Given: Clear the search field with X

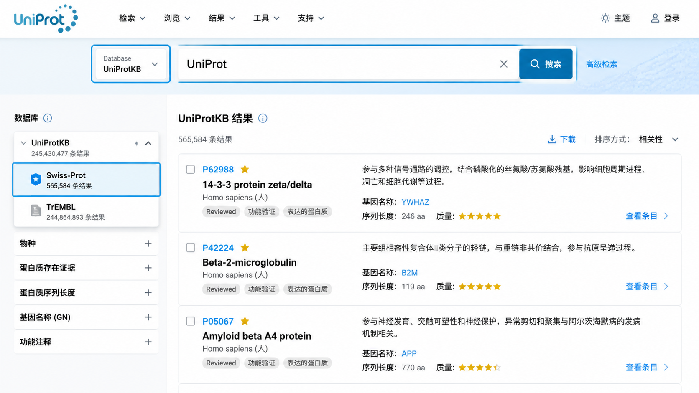Looking at the screenshot, I should (x=504, y=64).
